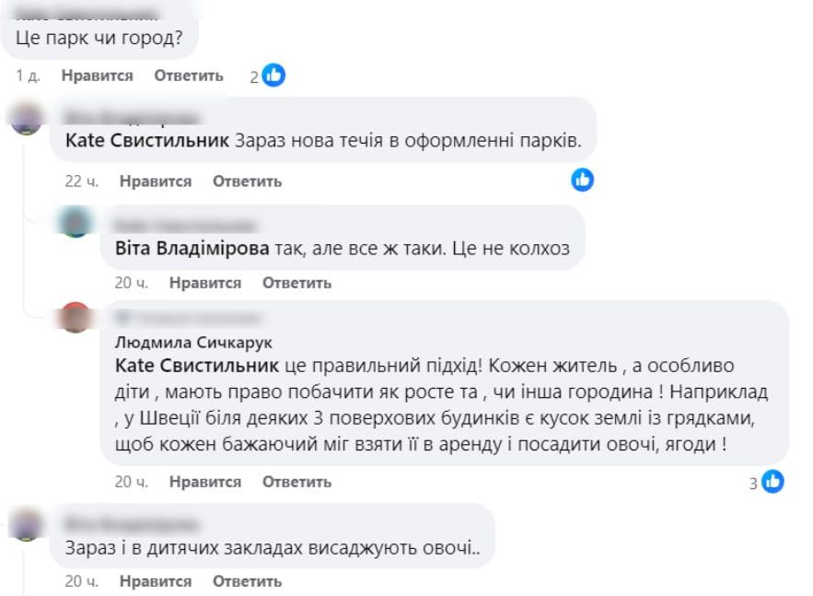Reply to Людмила Сичкарук's comment

point(296,482)
